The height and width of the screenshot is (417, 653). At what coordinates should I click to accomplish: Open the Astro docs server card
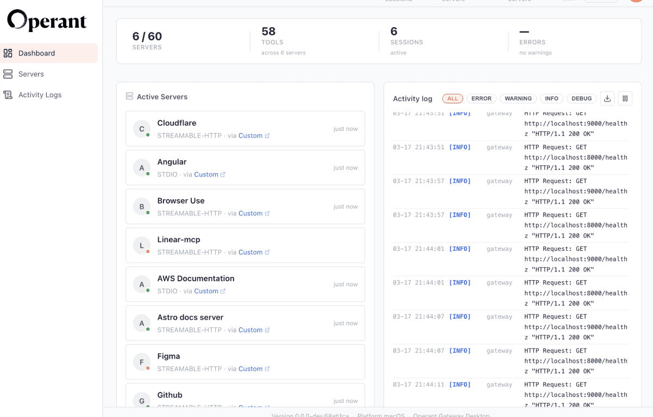245,323
